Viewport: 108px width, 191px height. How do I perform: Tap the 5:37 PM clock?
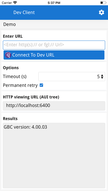(54, 3)
